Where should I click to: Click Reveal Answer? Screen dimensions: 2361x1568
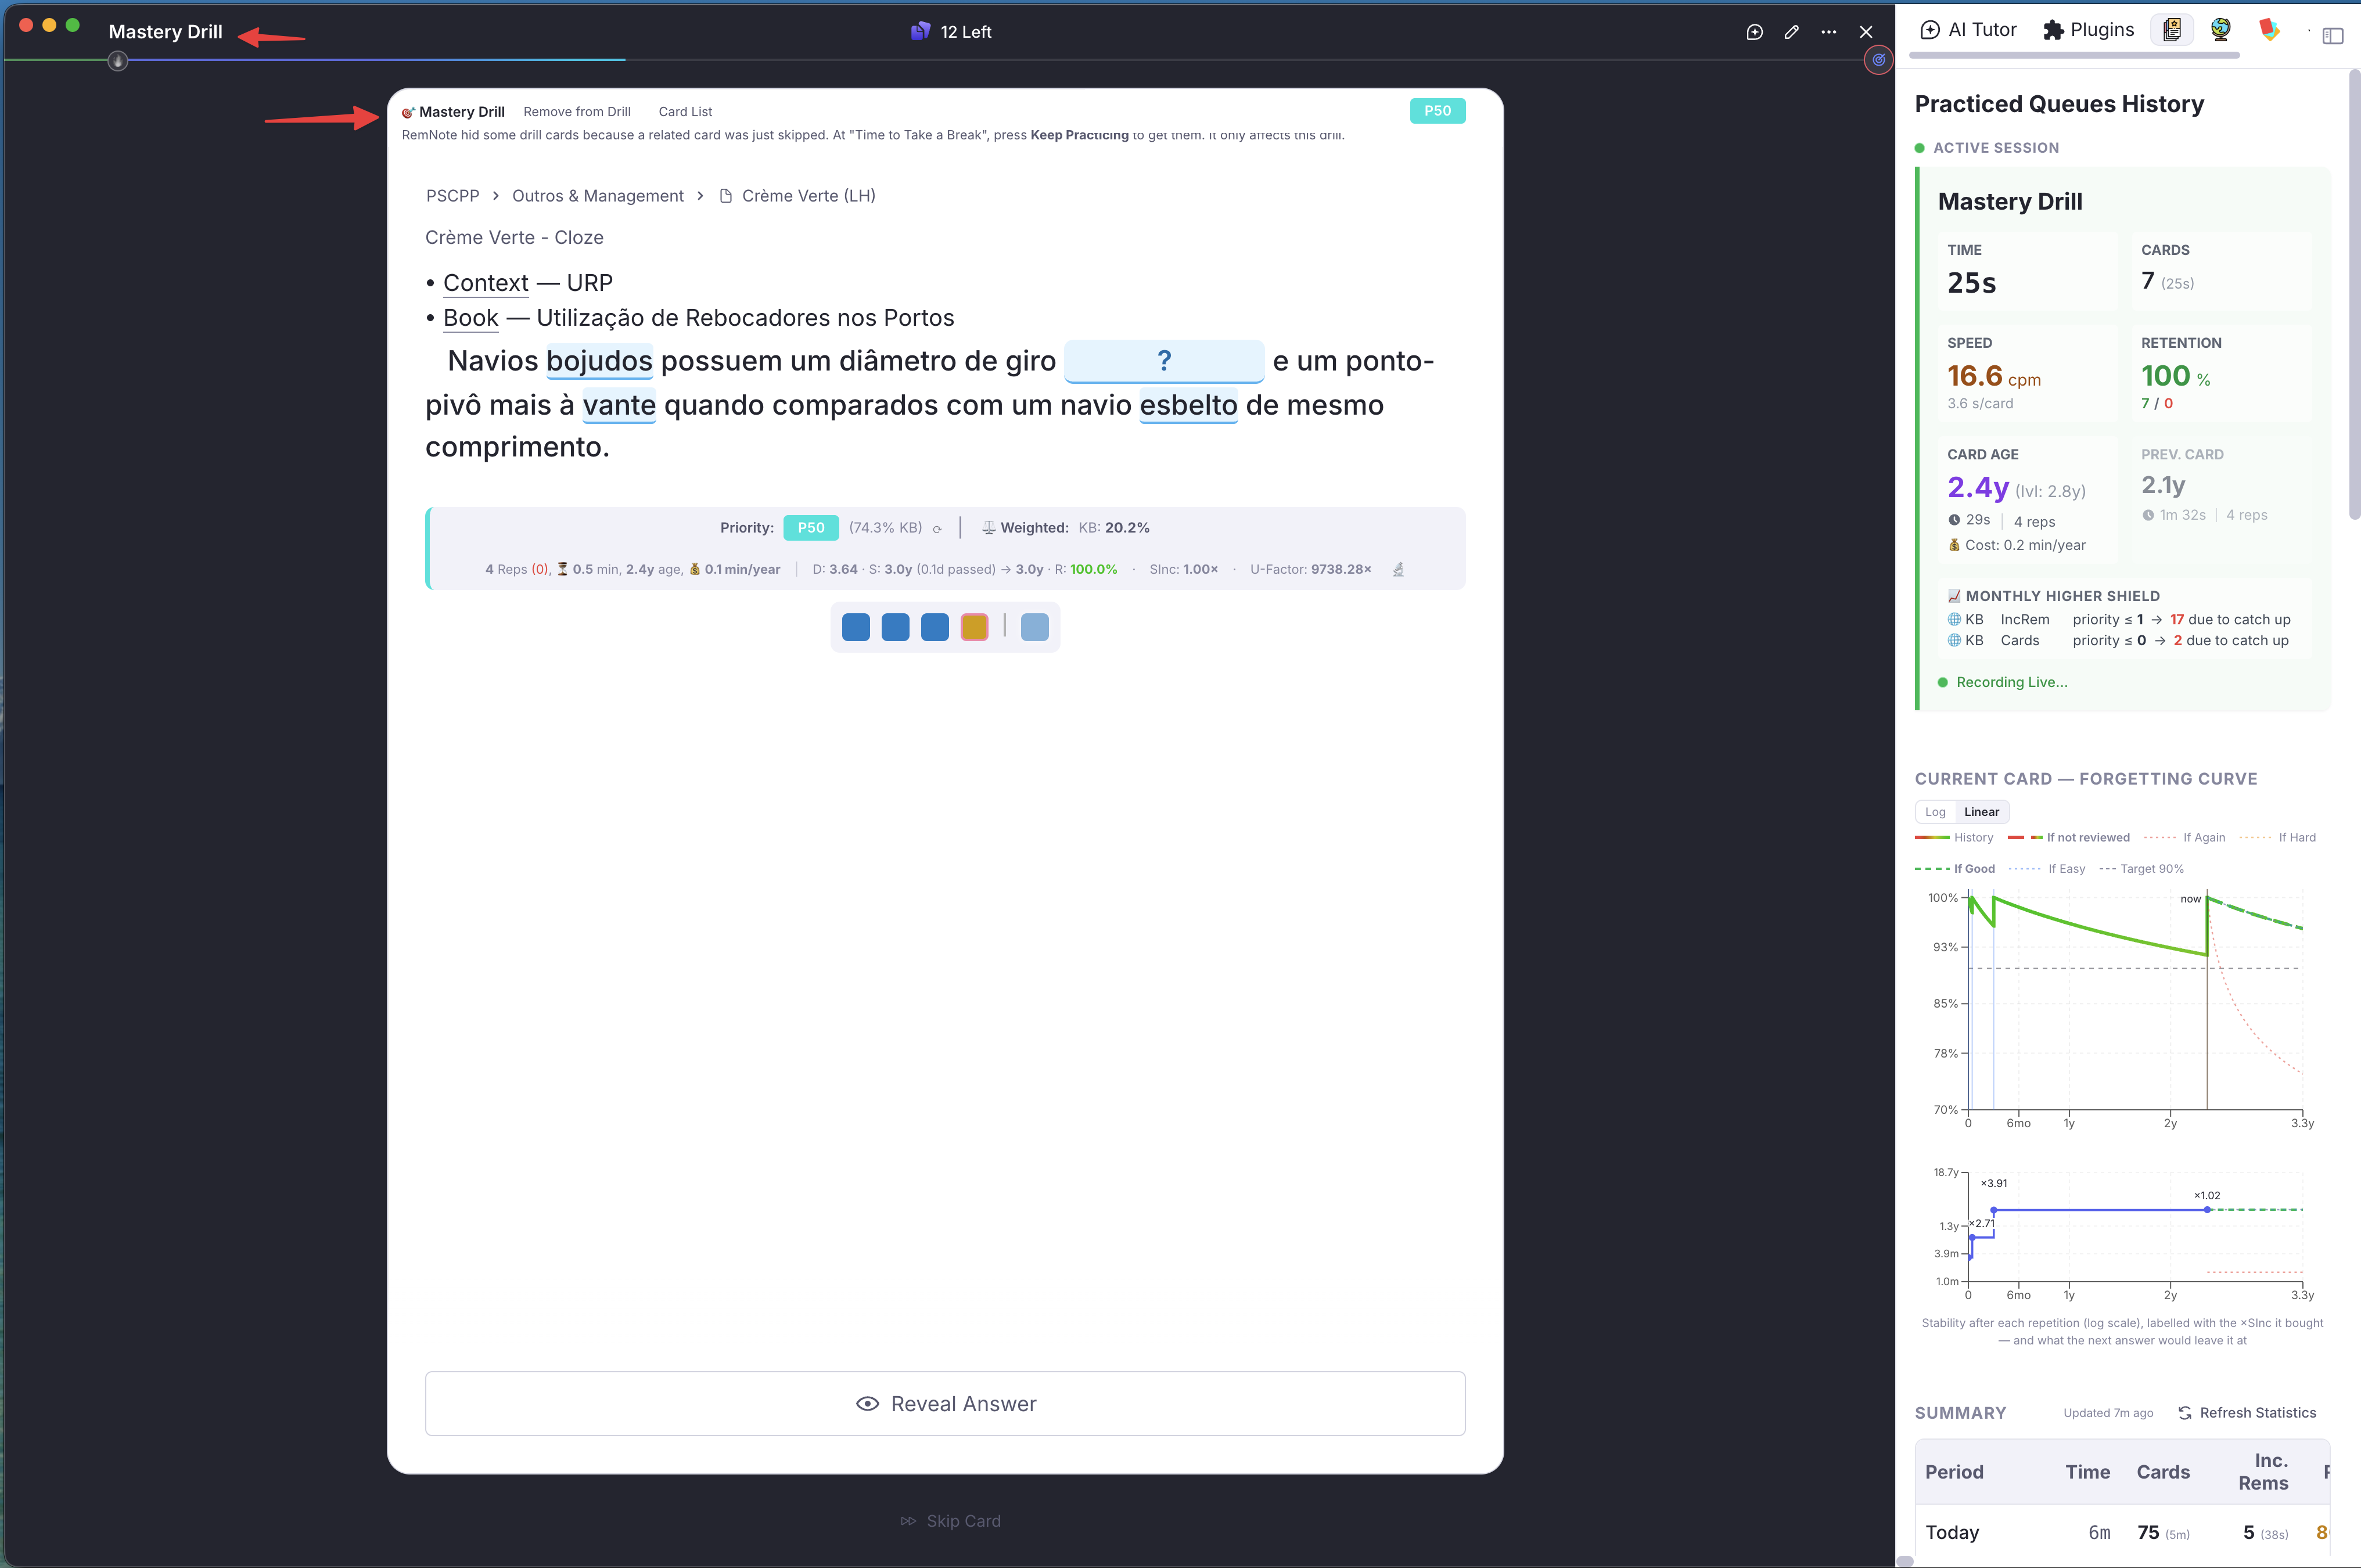[x=946, y=1404]
